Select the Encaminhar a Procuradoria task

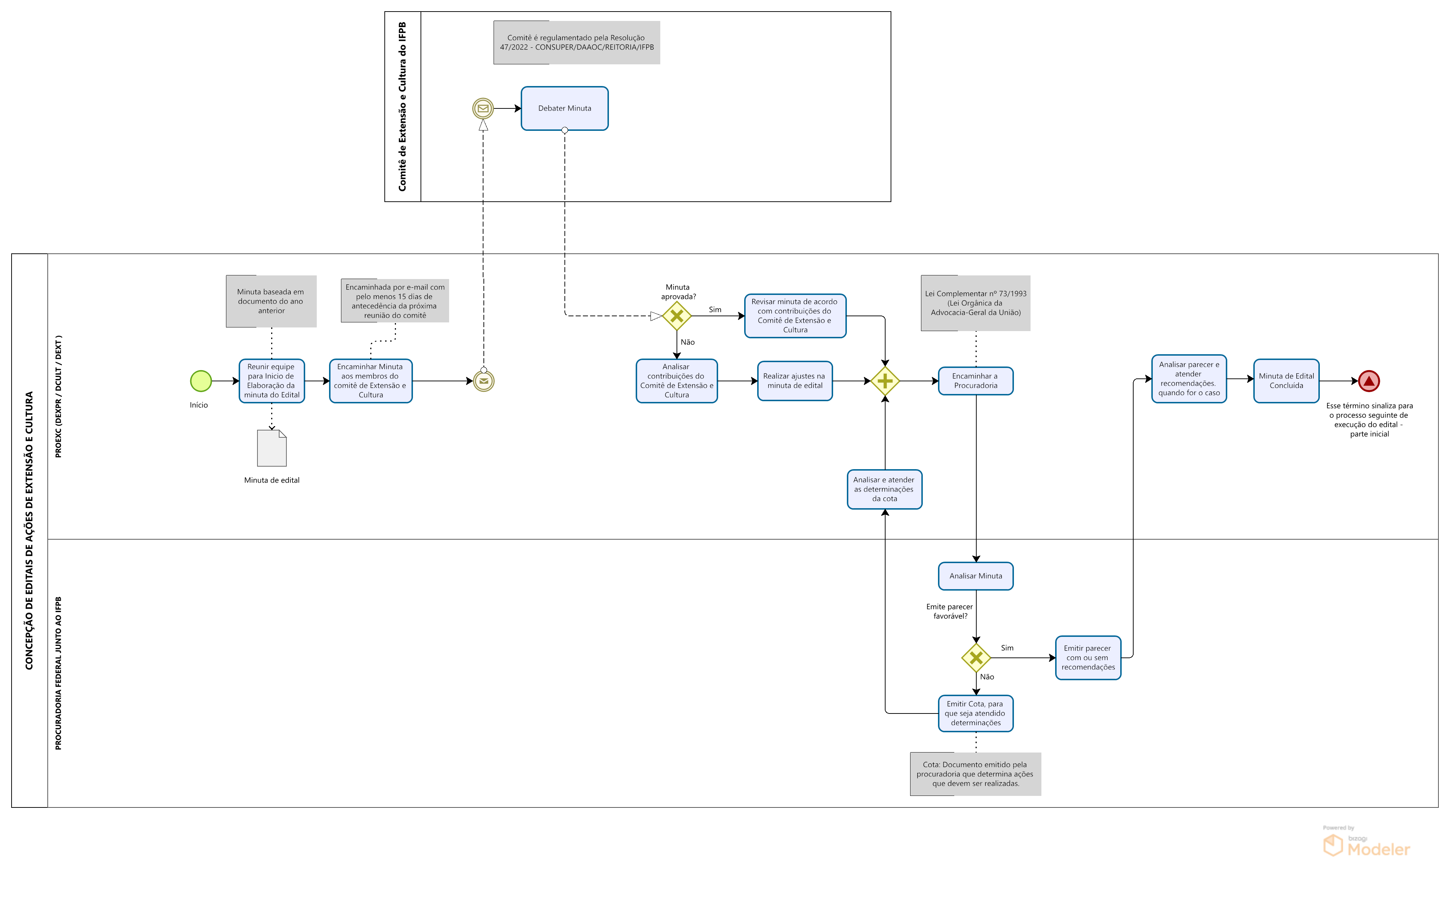pyautogui.click(x=976, y=381)
